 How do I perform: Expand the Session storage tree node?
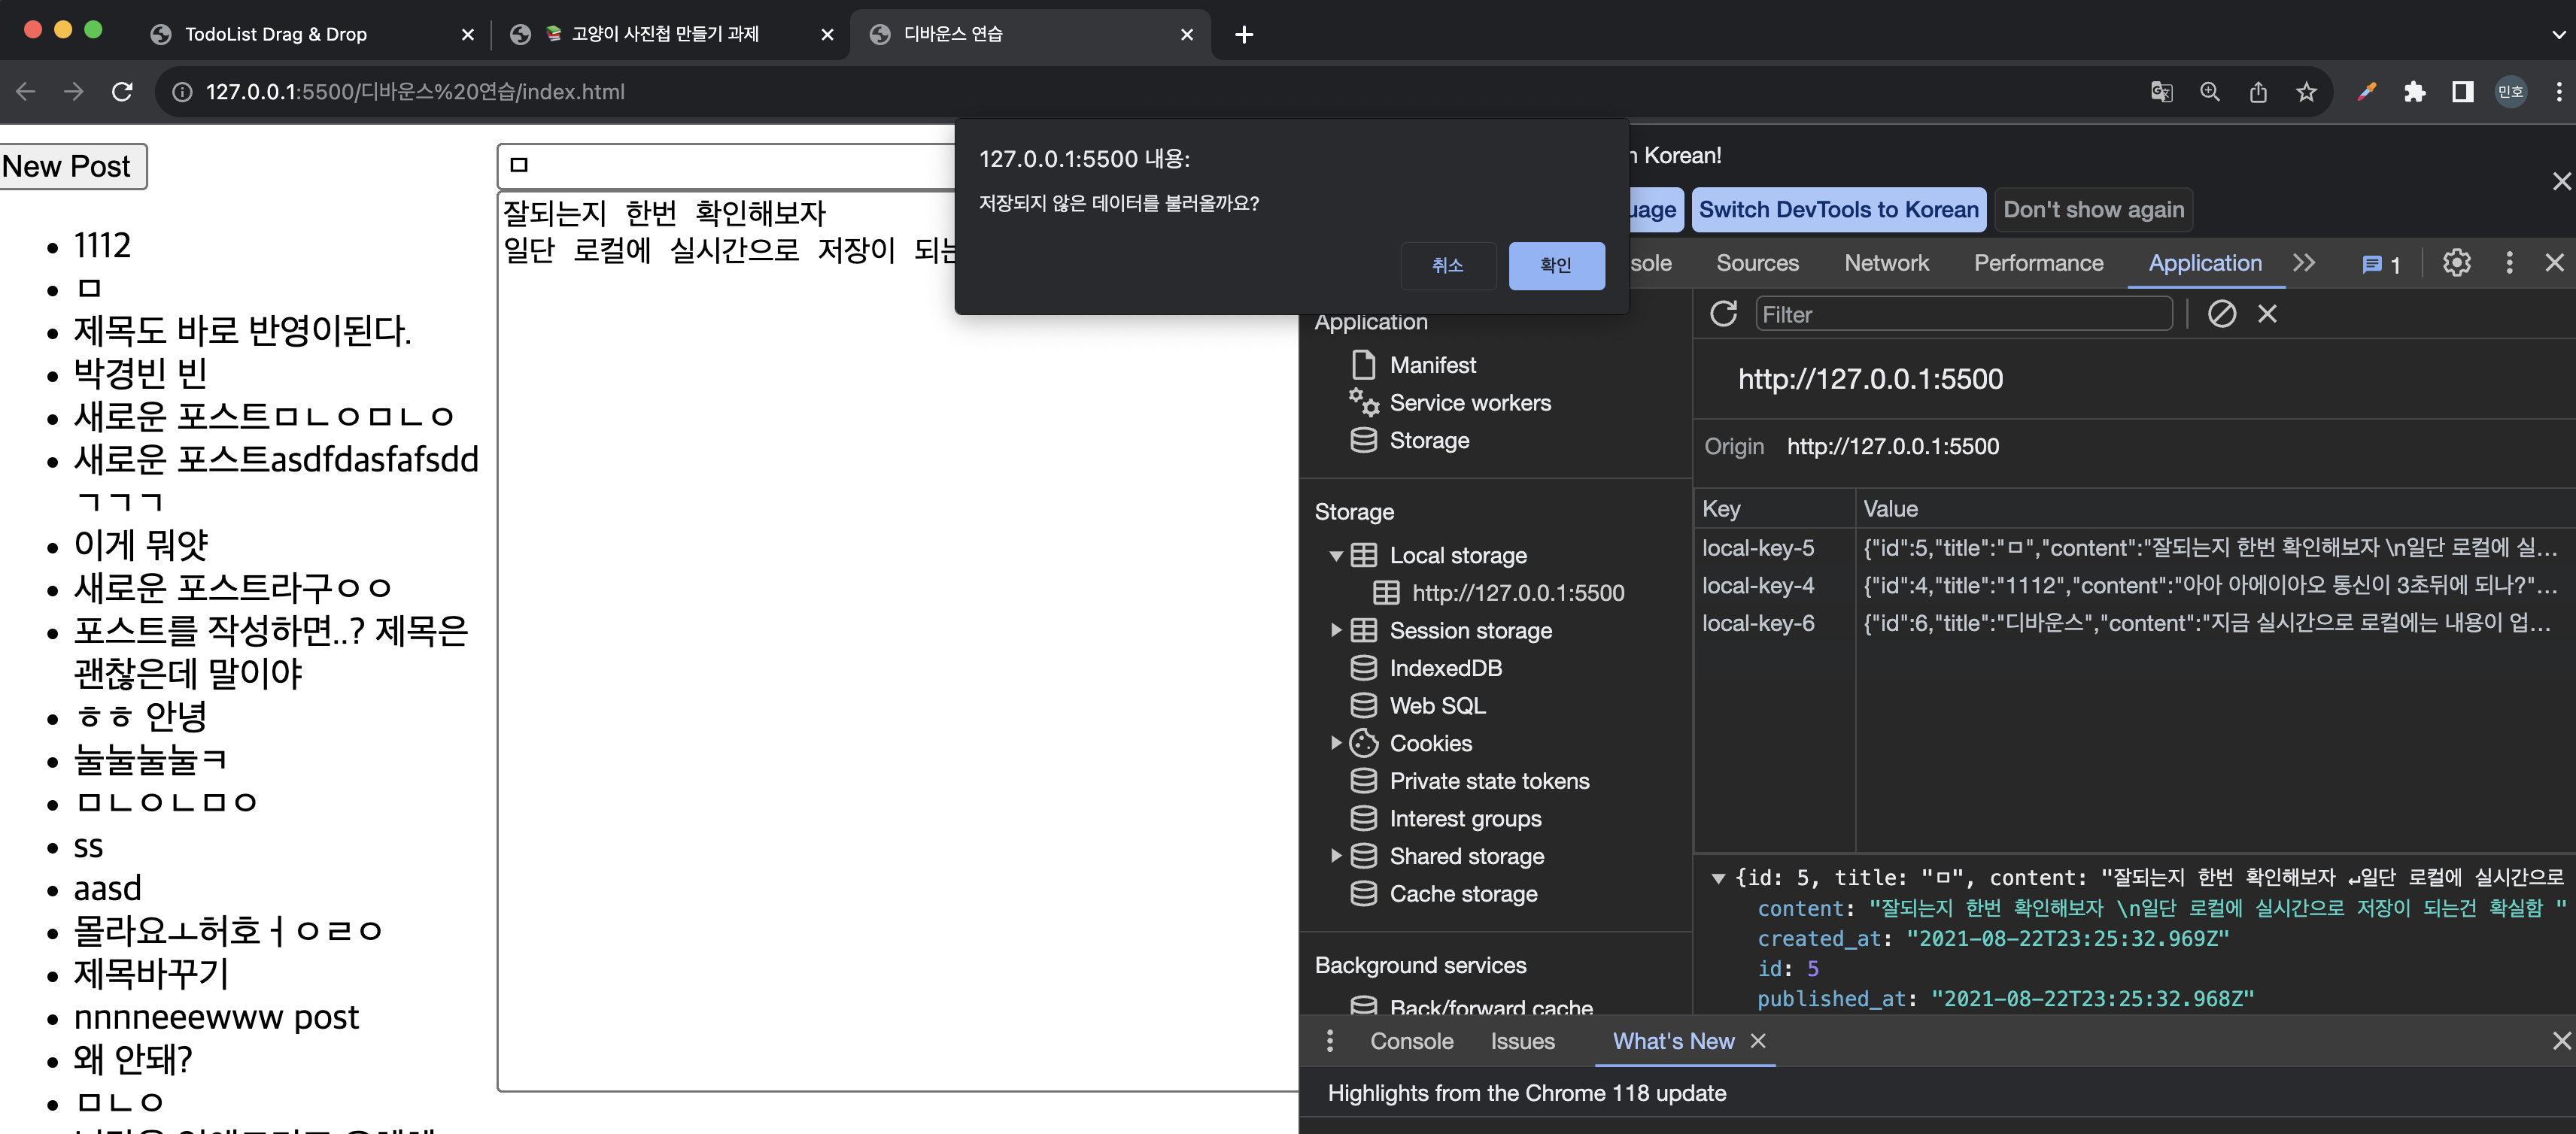coord(1336,630)
